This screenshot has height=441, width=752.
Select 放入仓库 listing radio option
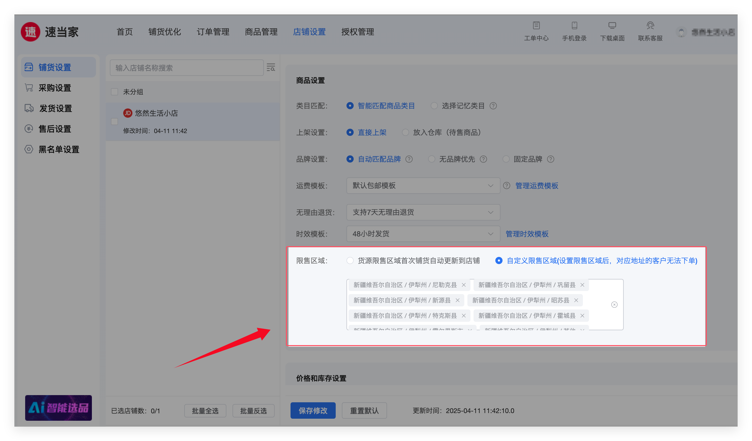tap(405, 132)
